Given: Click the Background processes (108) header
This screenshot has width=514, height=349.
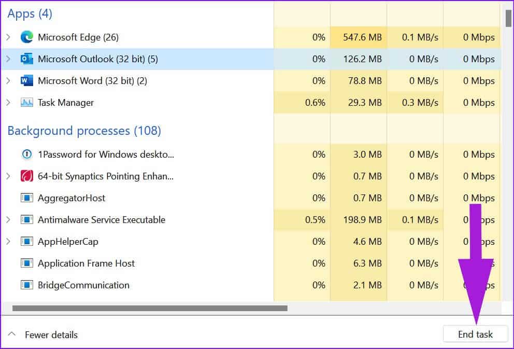Looking at the screenshot, I should tap(84, 131).
